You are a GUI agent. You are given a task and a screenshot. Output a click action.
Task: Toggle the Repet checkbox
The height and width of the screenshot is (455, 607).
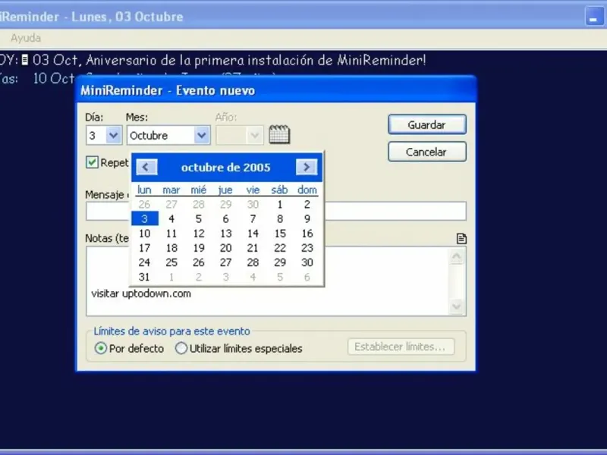92,162
